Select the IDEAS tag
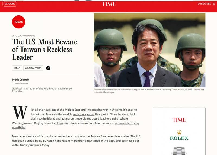The image size is (217, 155). pyautogui.click(x=17, y=68)
